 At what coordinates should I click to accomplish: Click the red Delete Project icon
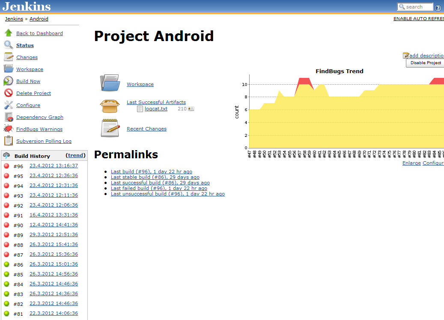pos(9,93)
